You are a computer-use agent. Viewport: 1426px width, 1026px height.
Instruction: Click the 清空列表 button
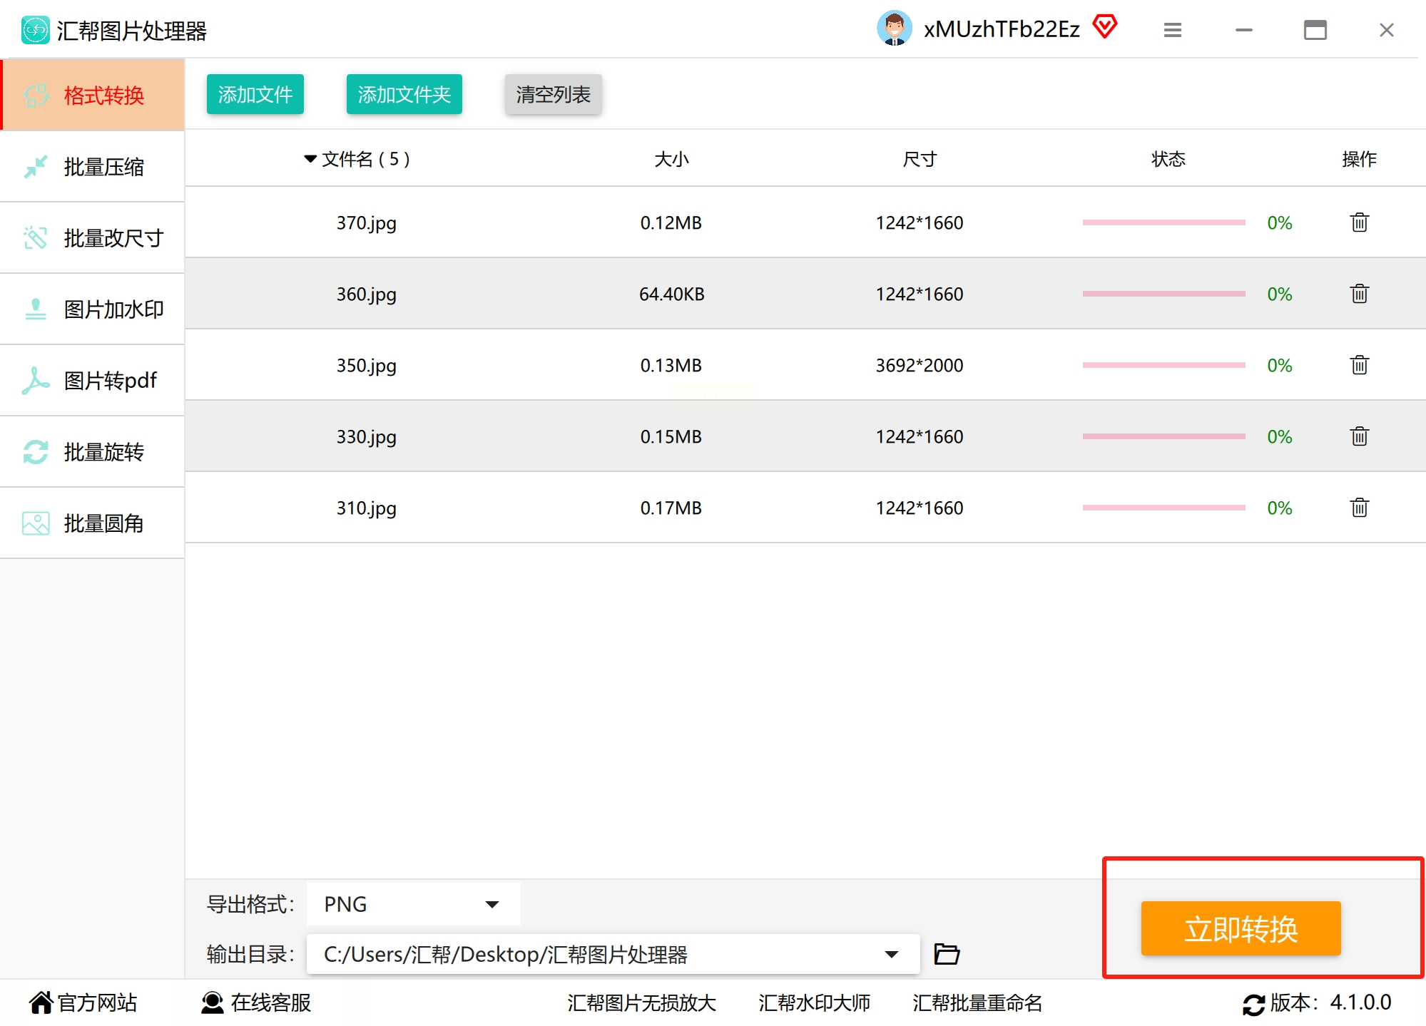553,94
